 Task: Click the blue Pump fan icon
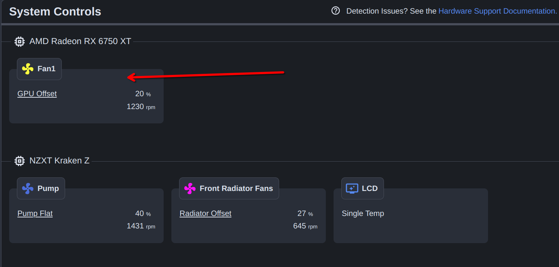[x=28, y=188]
